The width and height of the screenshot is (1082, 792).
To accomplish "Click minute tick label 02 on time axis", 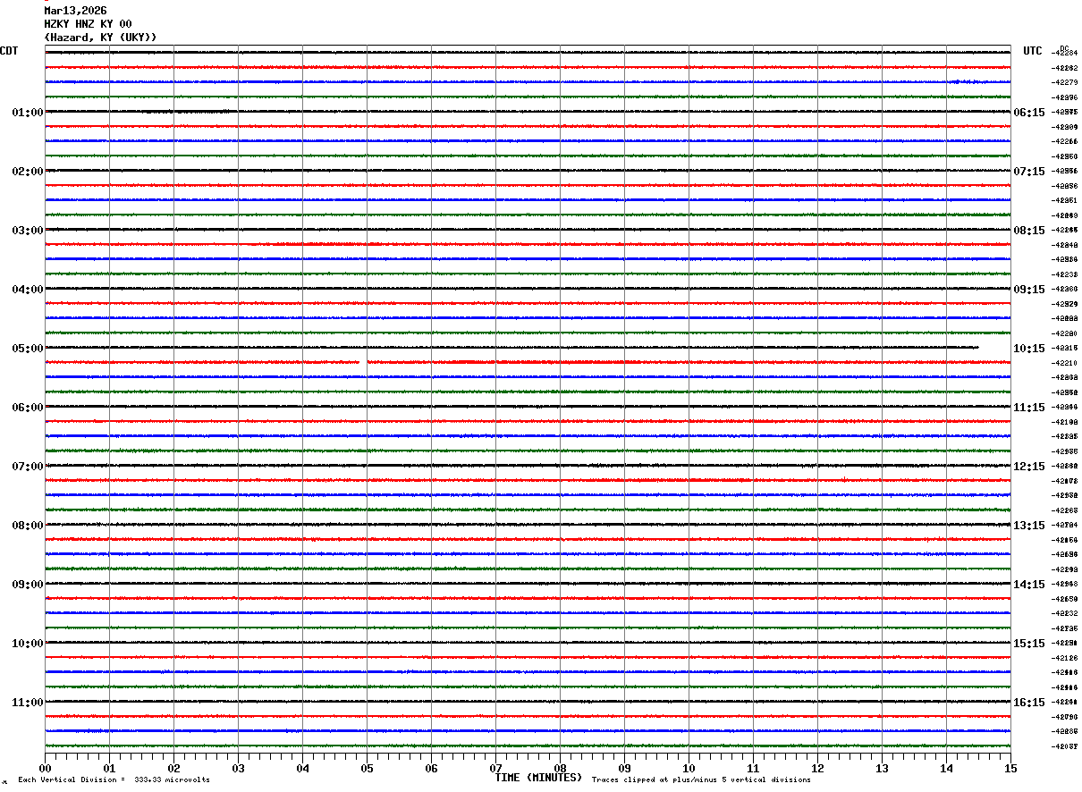I will point(173,769).
